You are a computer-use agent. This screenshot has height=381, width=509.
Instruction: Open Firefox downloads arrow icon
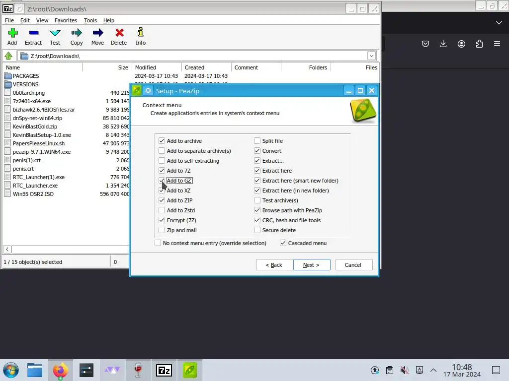(443, 44)
